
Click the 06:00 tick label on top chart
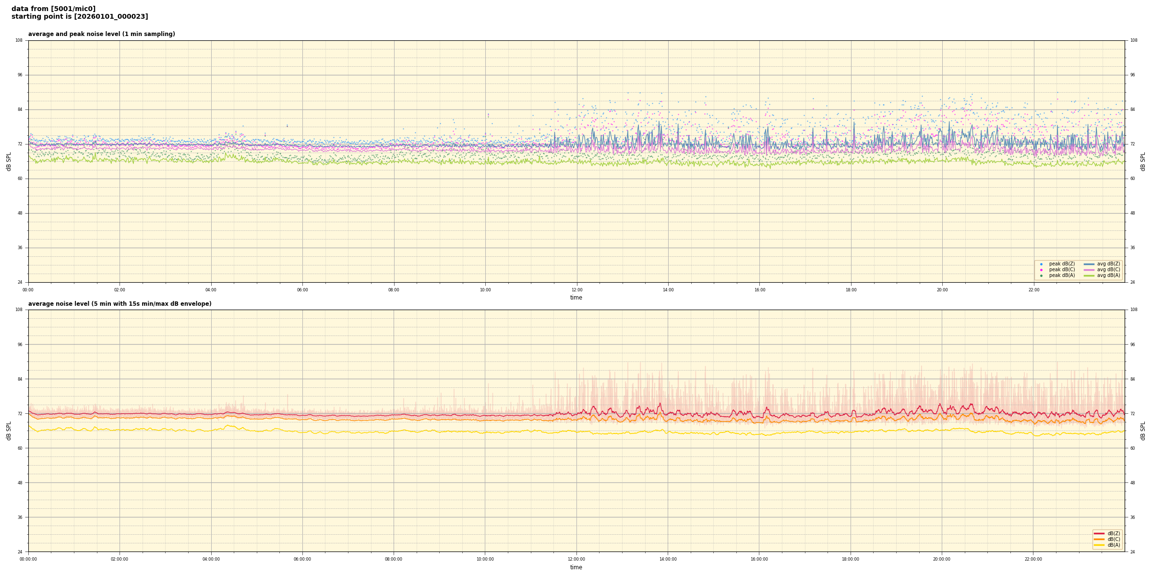[302, 290]
